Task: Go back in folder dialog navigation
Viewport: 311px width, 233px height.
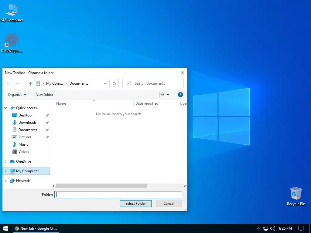Action: (x=8, y=83)
